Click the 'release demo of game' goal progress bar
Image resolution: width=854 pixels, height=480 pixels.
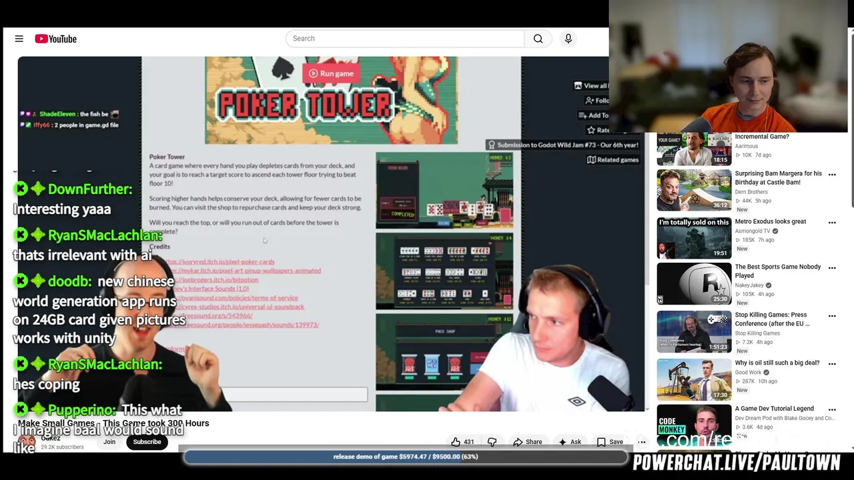coord(406,457)
